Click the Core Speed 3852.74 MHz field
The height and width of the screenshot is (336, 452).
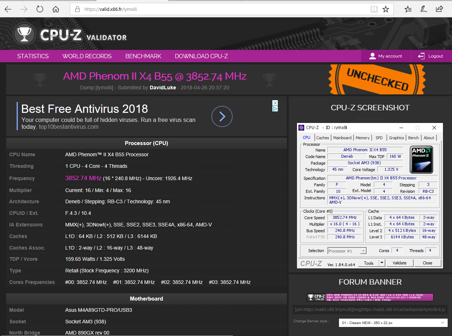344,217
